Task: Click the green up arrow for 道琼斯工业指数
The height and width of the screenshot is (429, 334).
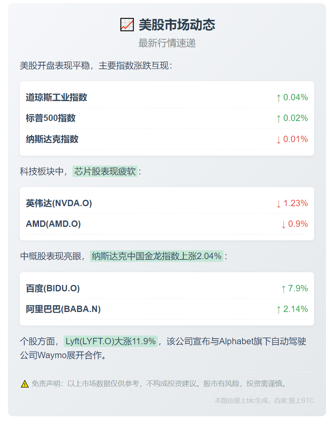Action: click(x=278, y=98)
